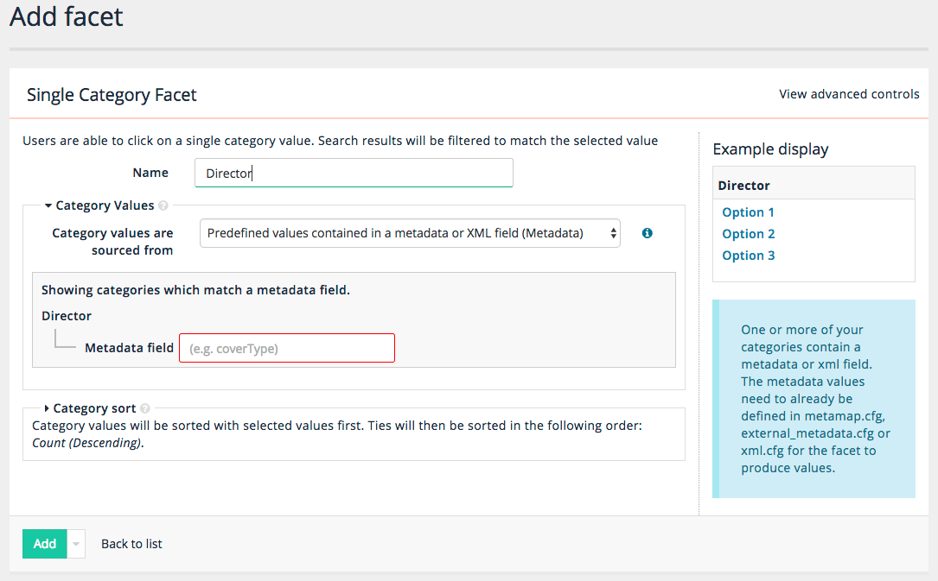Click into the Metadata field input
Image resolution: width=938 pixels, height=581 pixels.
click(x=287, y=348)
